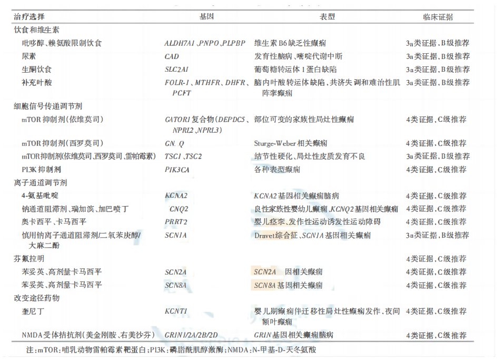
Task: Click the '大麻二酚' continuation text
Action: tap(44, 246)
